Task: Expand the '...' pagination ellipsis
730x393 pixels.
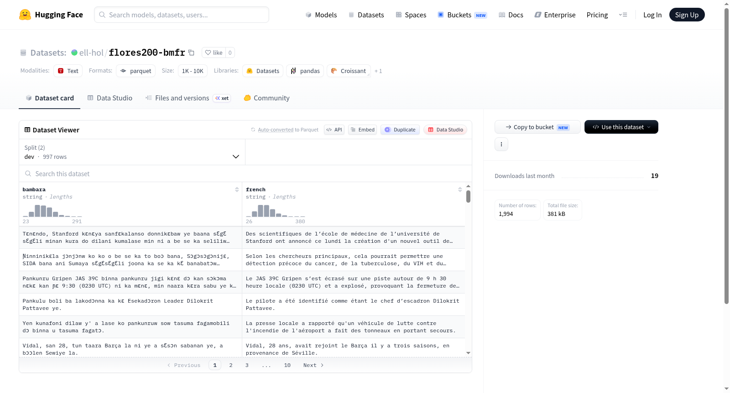Action: 266,365
